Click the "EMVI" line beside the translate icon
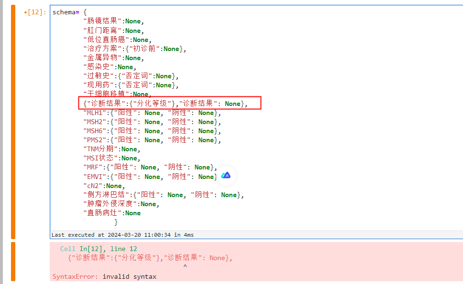 (x=143, y=176)
